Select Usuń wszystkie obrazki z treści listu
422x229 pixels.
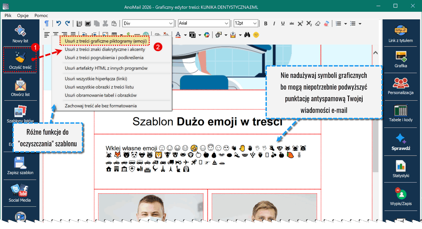[99, 87]
